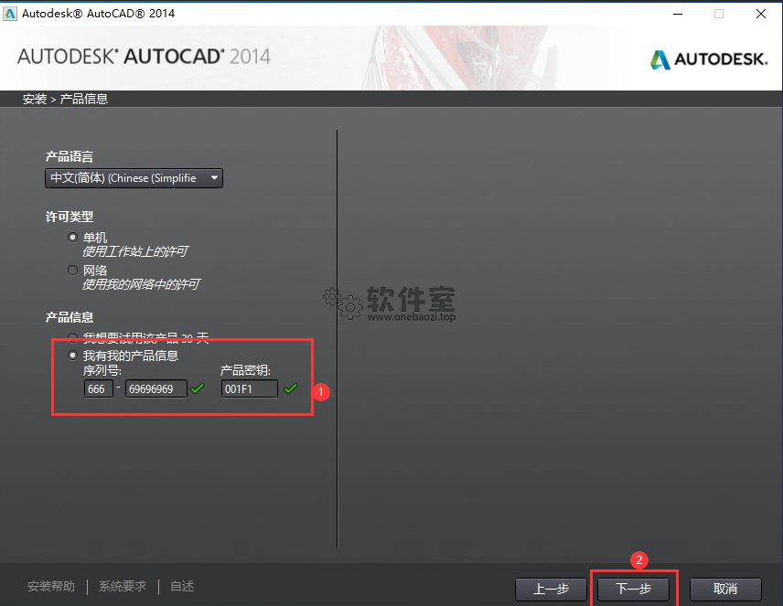The image size is (783, 606).
Task: Click the 许可类型 heading text
Action: click(70, 217)
